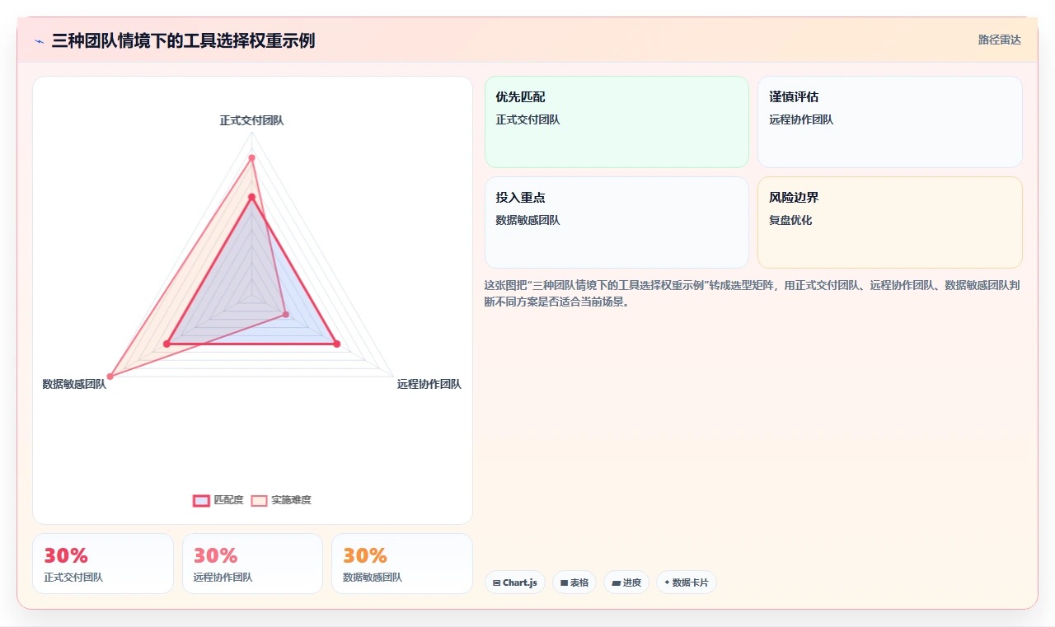1055x627 pixels.
Task: Click 匹配度 data point on 正式交付团队 axis
Action: point(251,197)
